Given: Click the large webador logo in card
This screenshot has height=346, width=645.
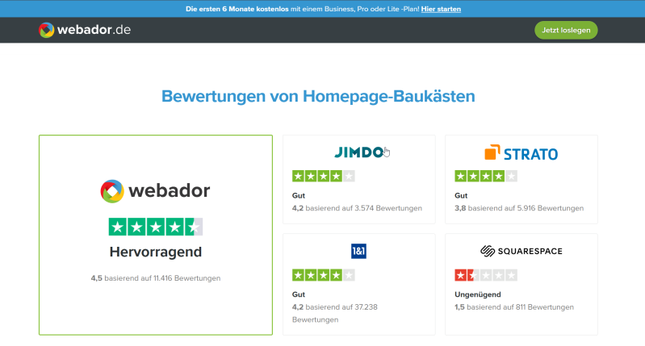Looking at the screenshot, I should coord(156,191).
